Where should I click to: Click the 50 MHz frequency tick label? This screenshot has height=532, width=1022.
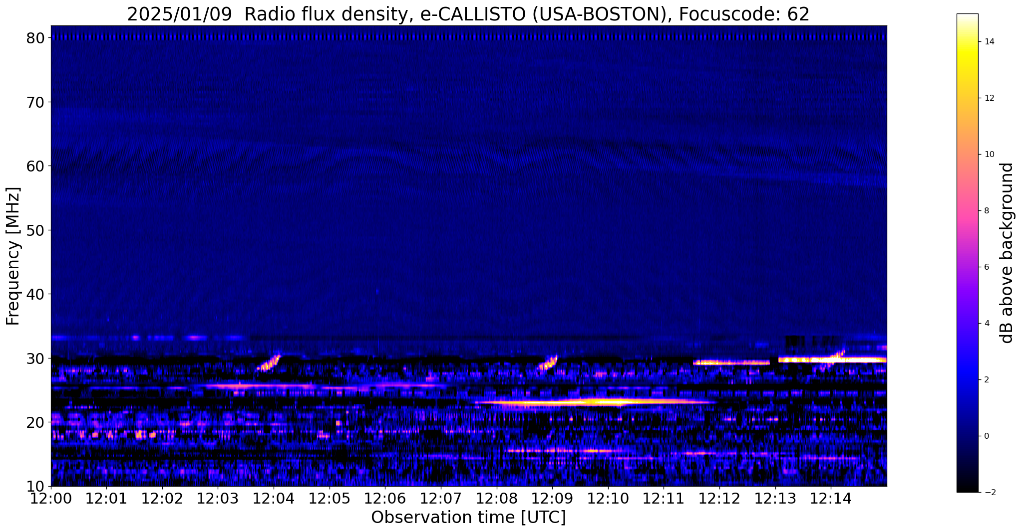(36, 230)
